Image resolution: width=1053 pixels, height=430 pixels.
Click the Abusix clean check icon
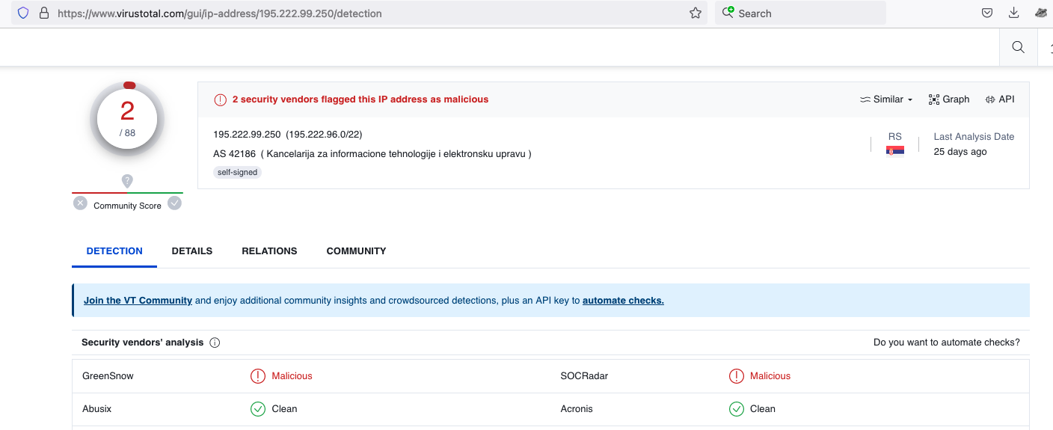tap(258, 409)
